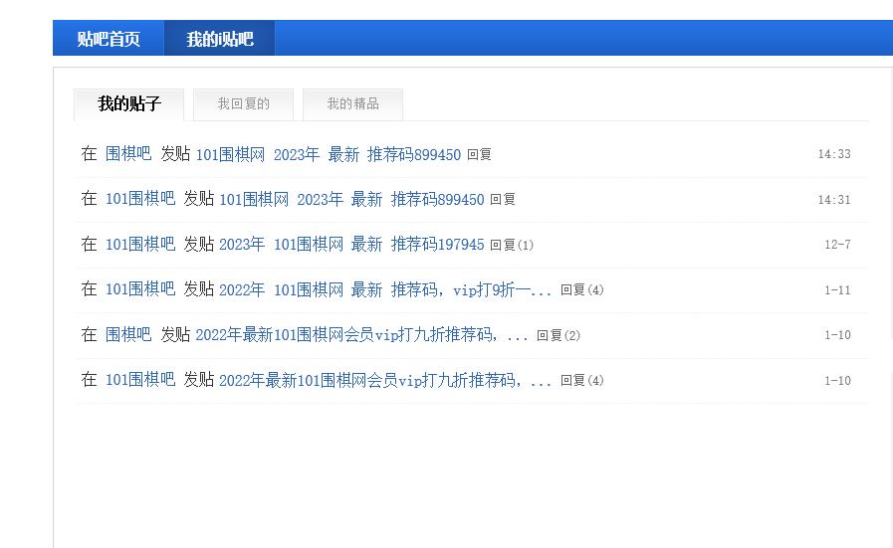
Task: Click 回复(2) in the 围棋吧 1-10 row
Action: (x=558, y=336)
